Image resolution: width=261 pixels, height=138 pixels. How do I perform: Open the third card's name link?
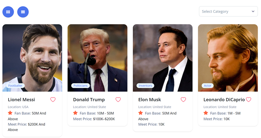pos(150,100)
